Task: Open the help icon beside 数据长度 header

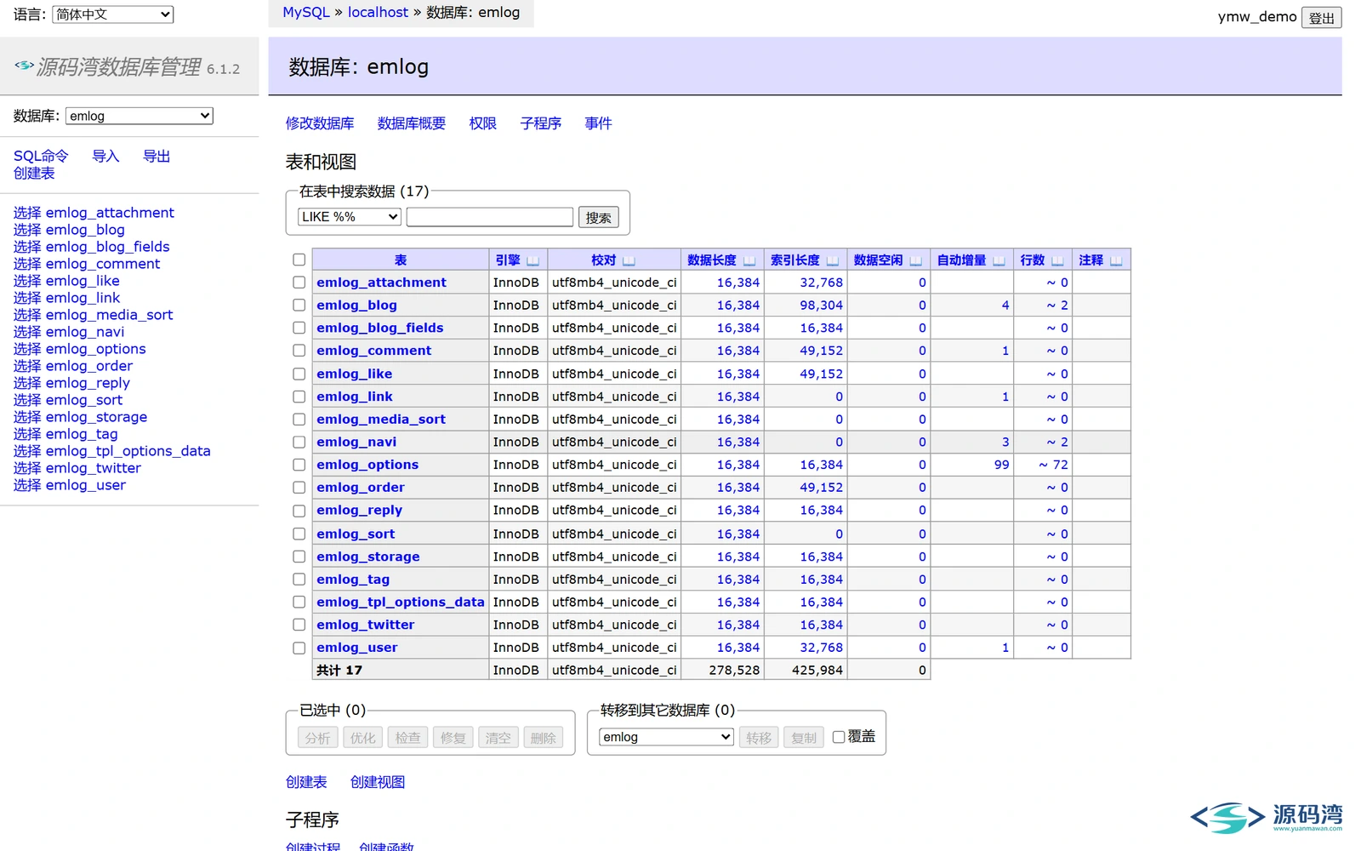Action: [749, 260]
